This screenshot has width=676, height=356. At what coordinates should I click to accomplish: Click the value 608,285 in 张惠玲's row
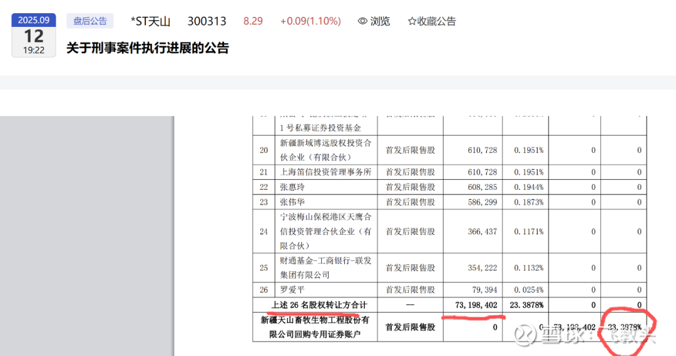(x=483, y=187)
